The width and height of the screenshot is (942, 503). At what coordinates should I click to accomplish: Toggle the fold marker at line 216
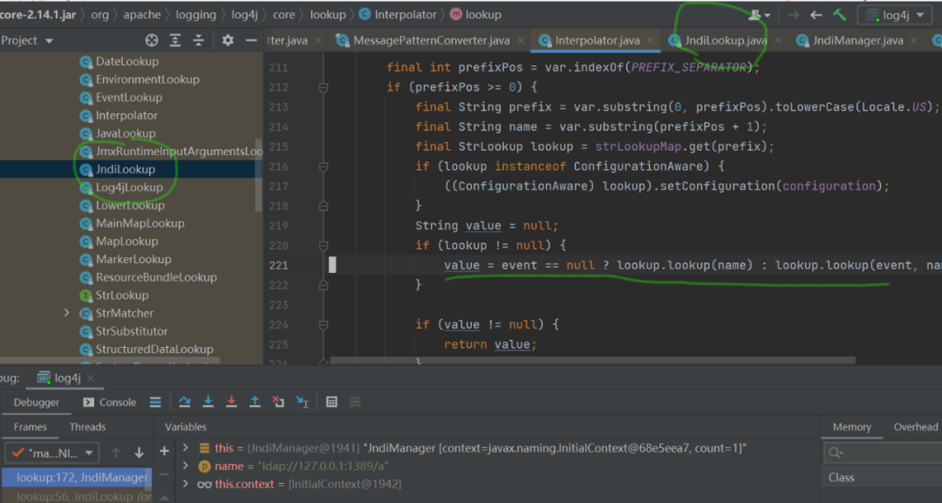pos(324,167)
